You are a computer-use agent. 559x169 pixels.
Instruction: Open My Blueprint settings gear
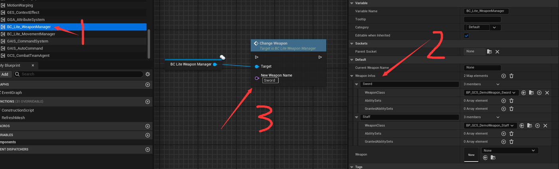[x=148, y=74]
